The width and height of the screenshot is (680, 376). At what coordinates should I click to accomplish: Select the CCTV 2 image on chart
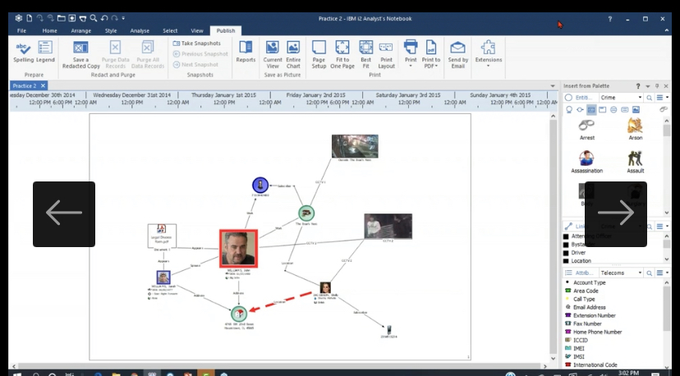(x=388, y=226)
